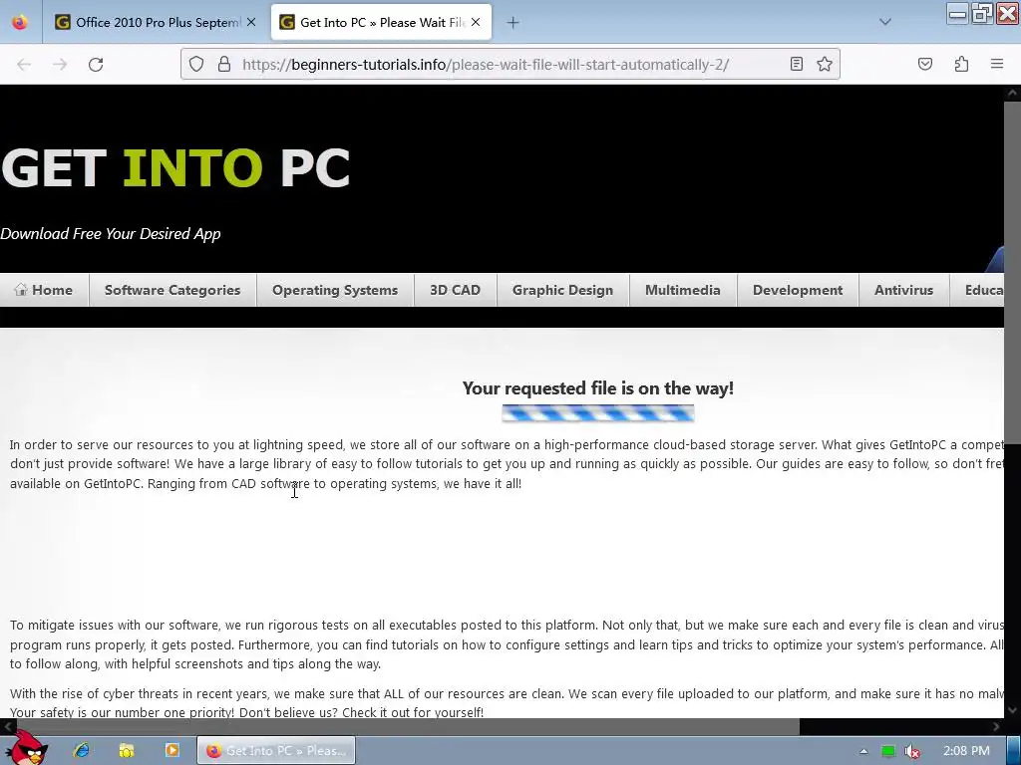Select the Get Into PC Please Wait tab
1021x765 pixels.
(x=381, y=22)
